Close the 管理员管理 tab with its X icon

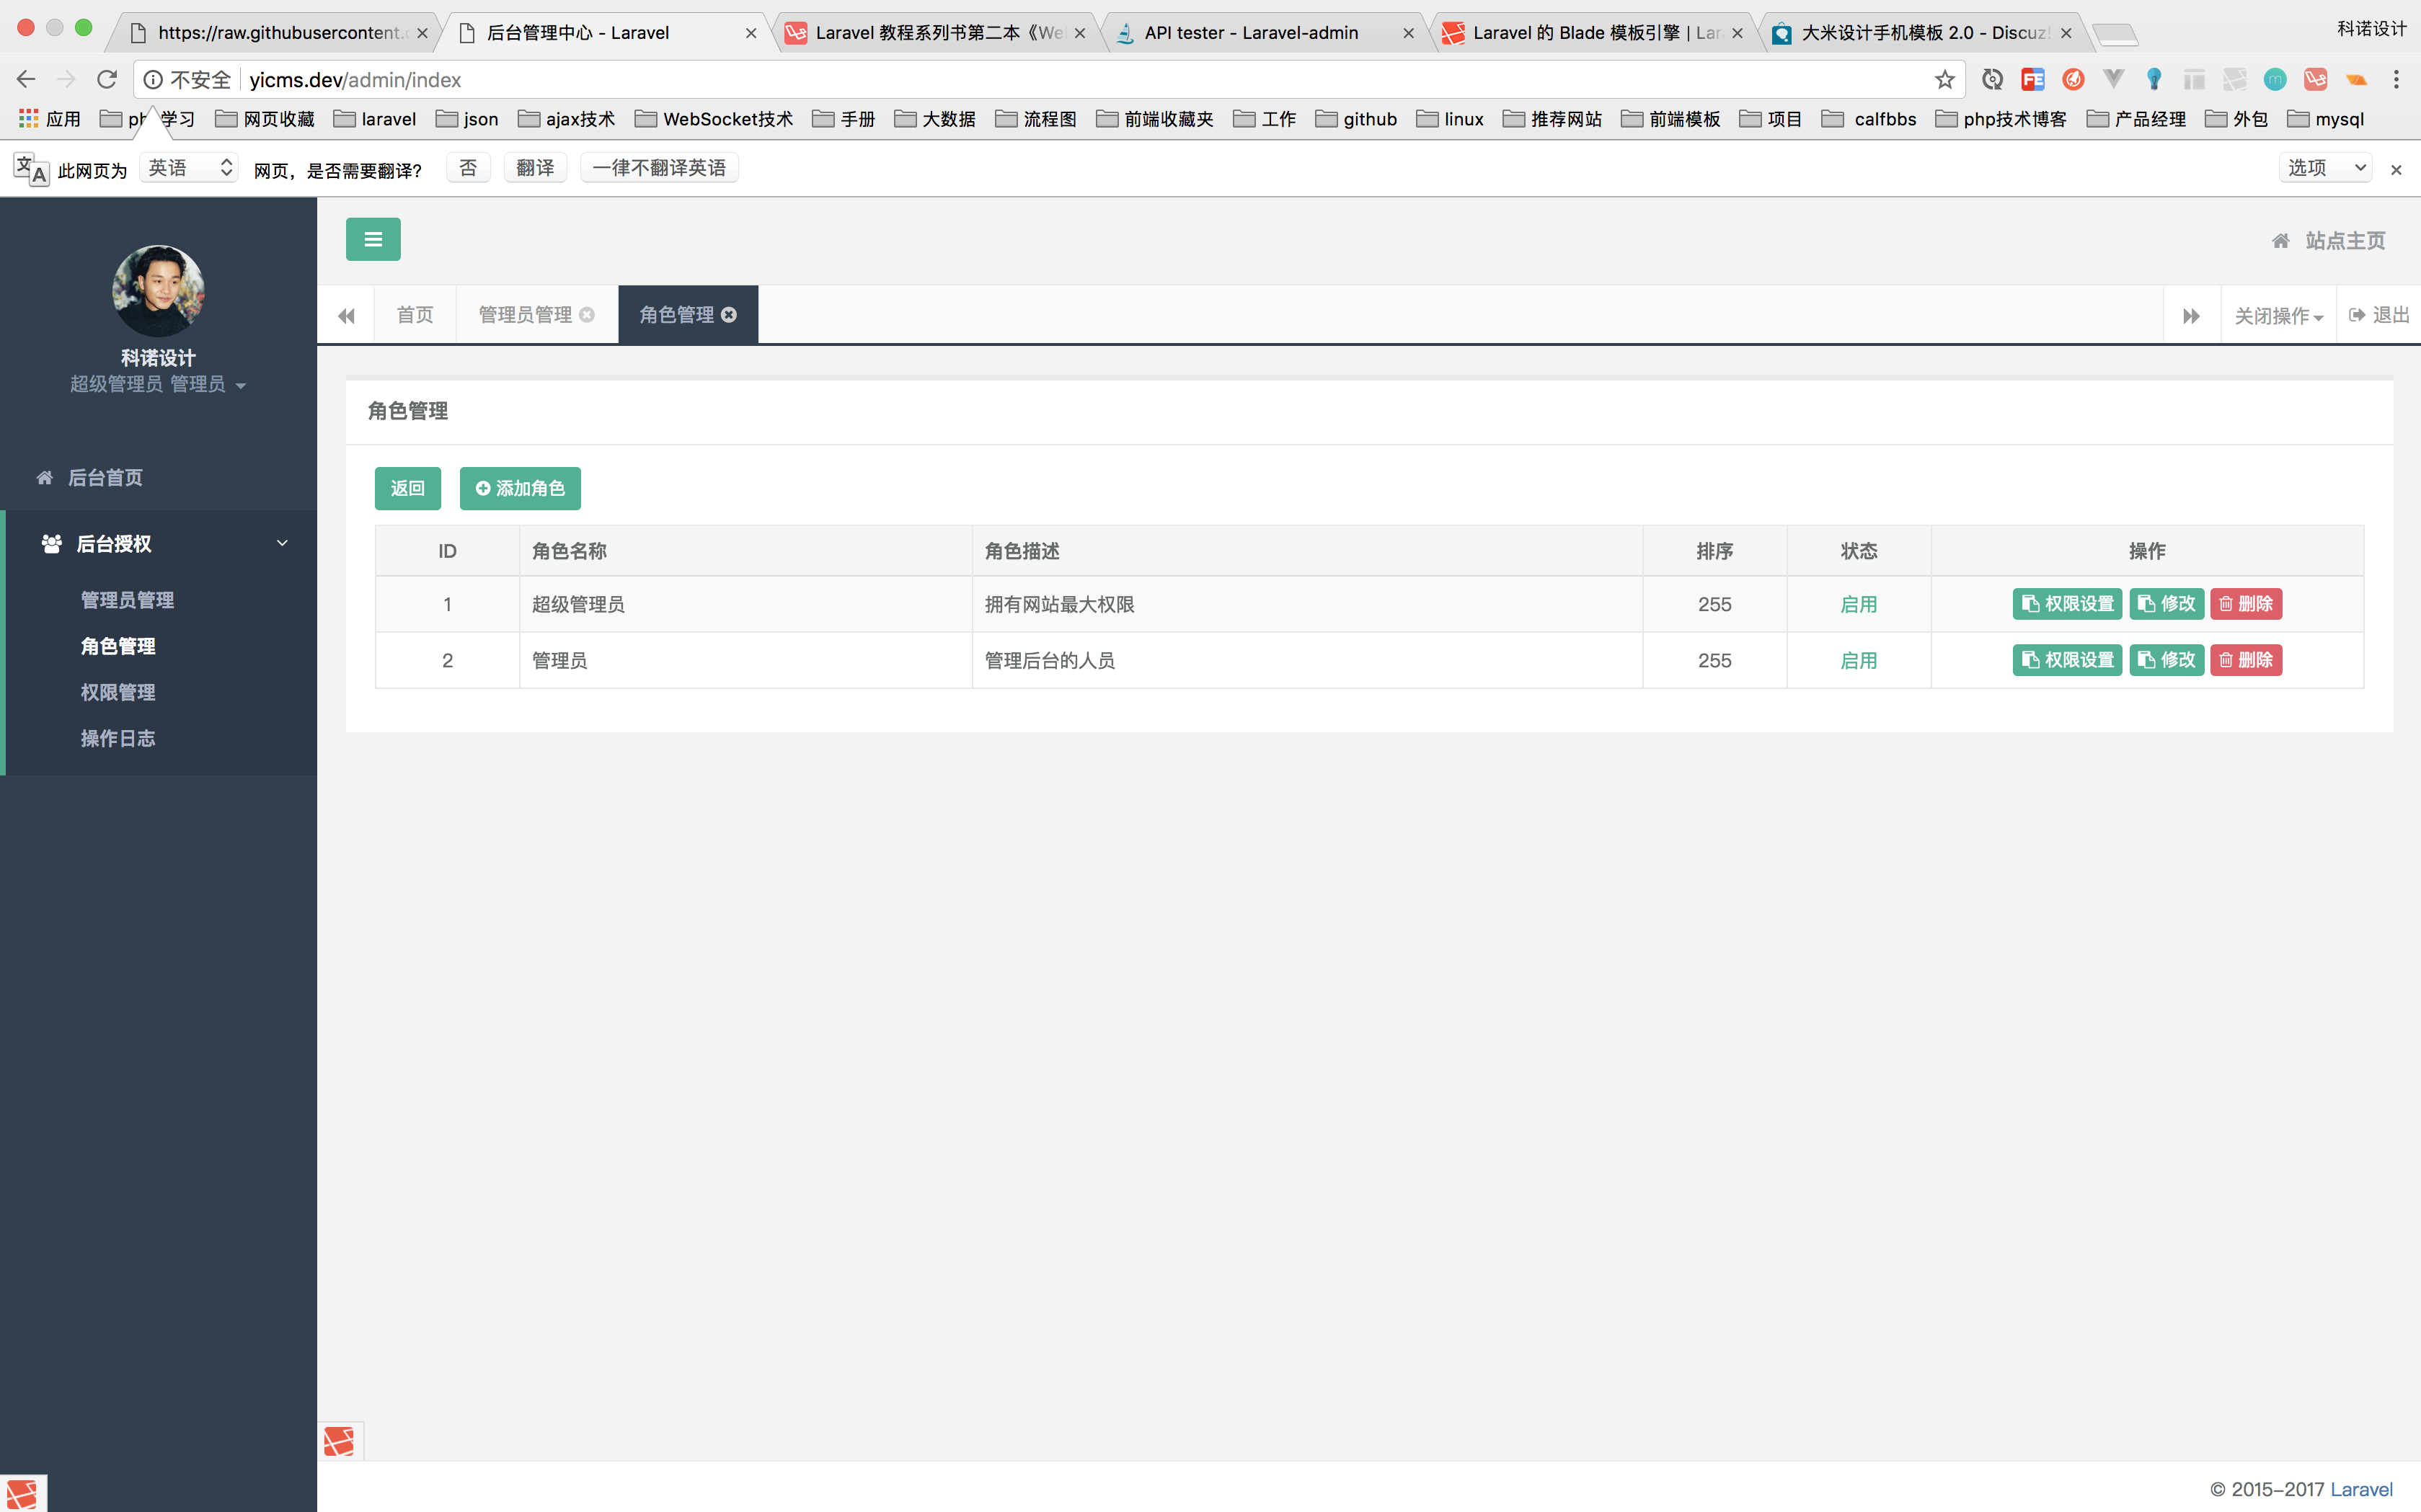click(x=588, y=315)
